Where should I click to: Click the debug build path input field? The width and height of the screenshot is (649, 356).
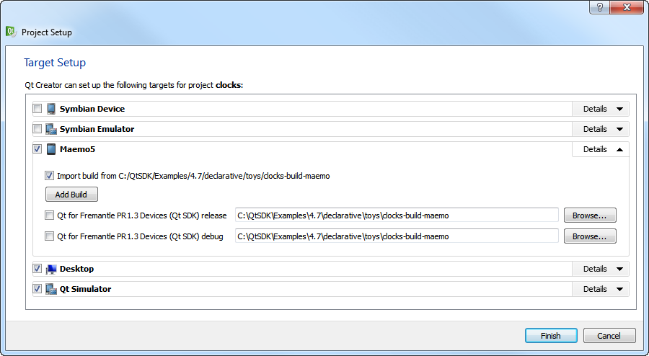tap(397, 236)
